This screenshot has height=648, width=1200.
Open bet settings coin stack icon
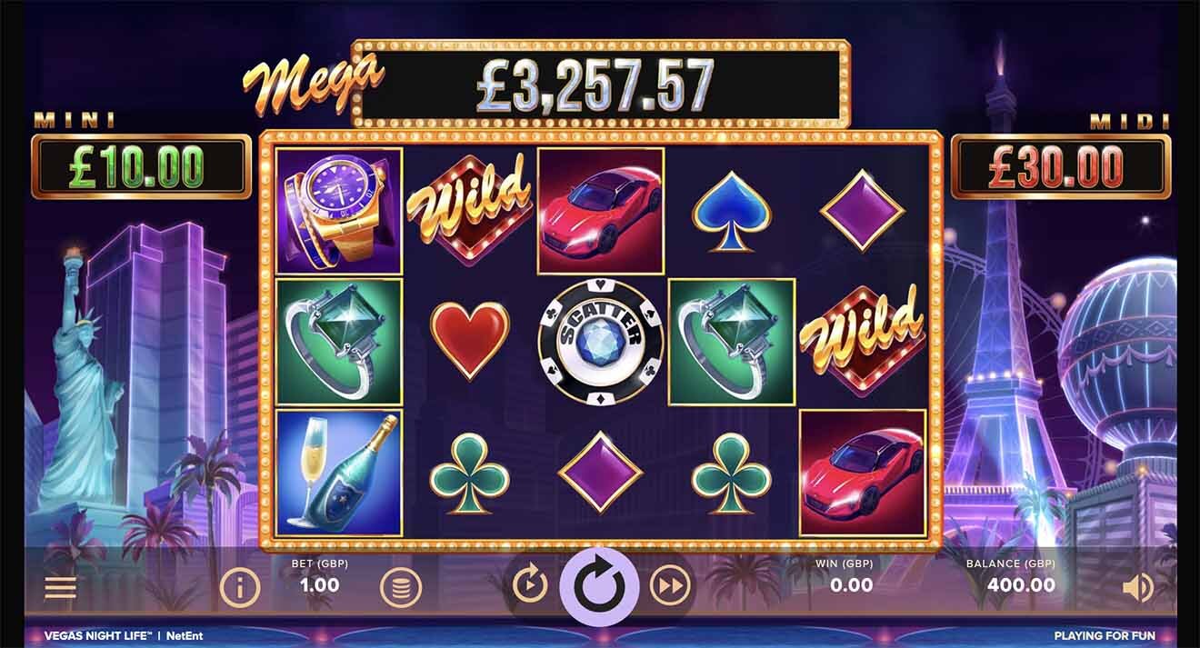tap(400, 588)
